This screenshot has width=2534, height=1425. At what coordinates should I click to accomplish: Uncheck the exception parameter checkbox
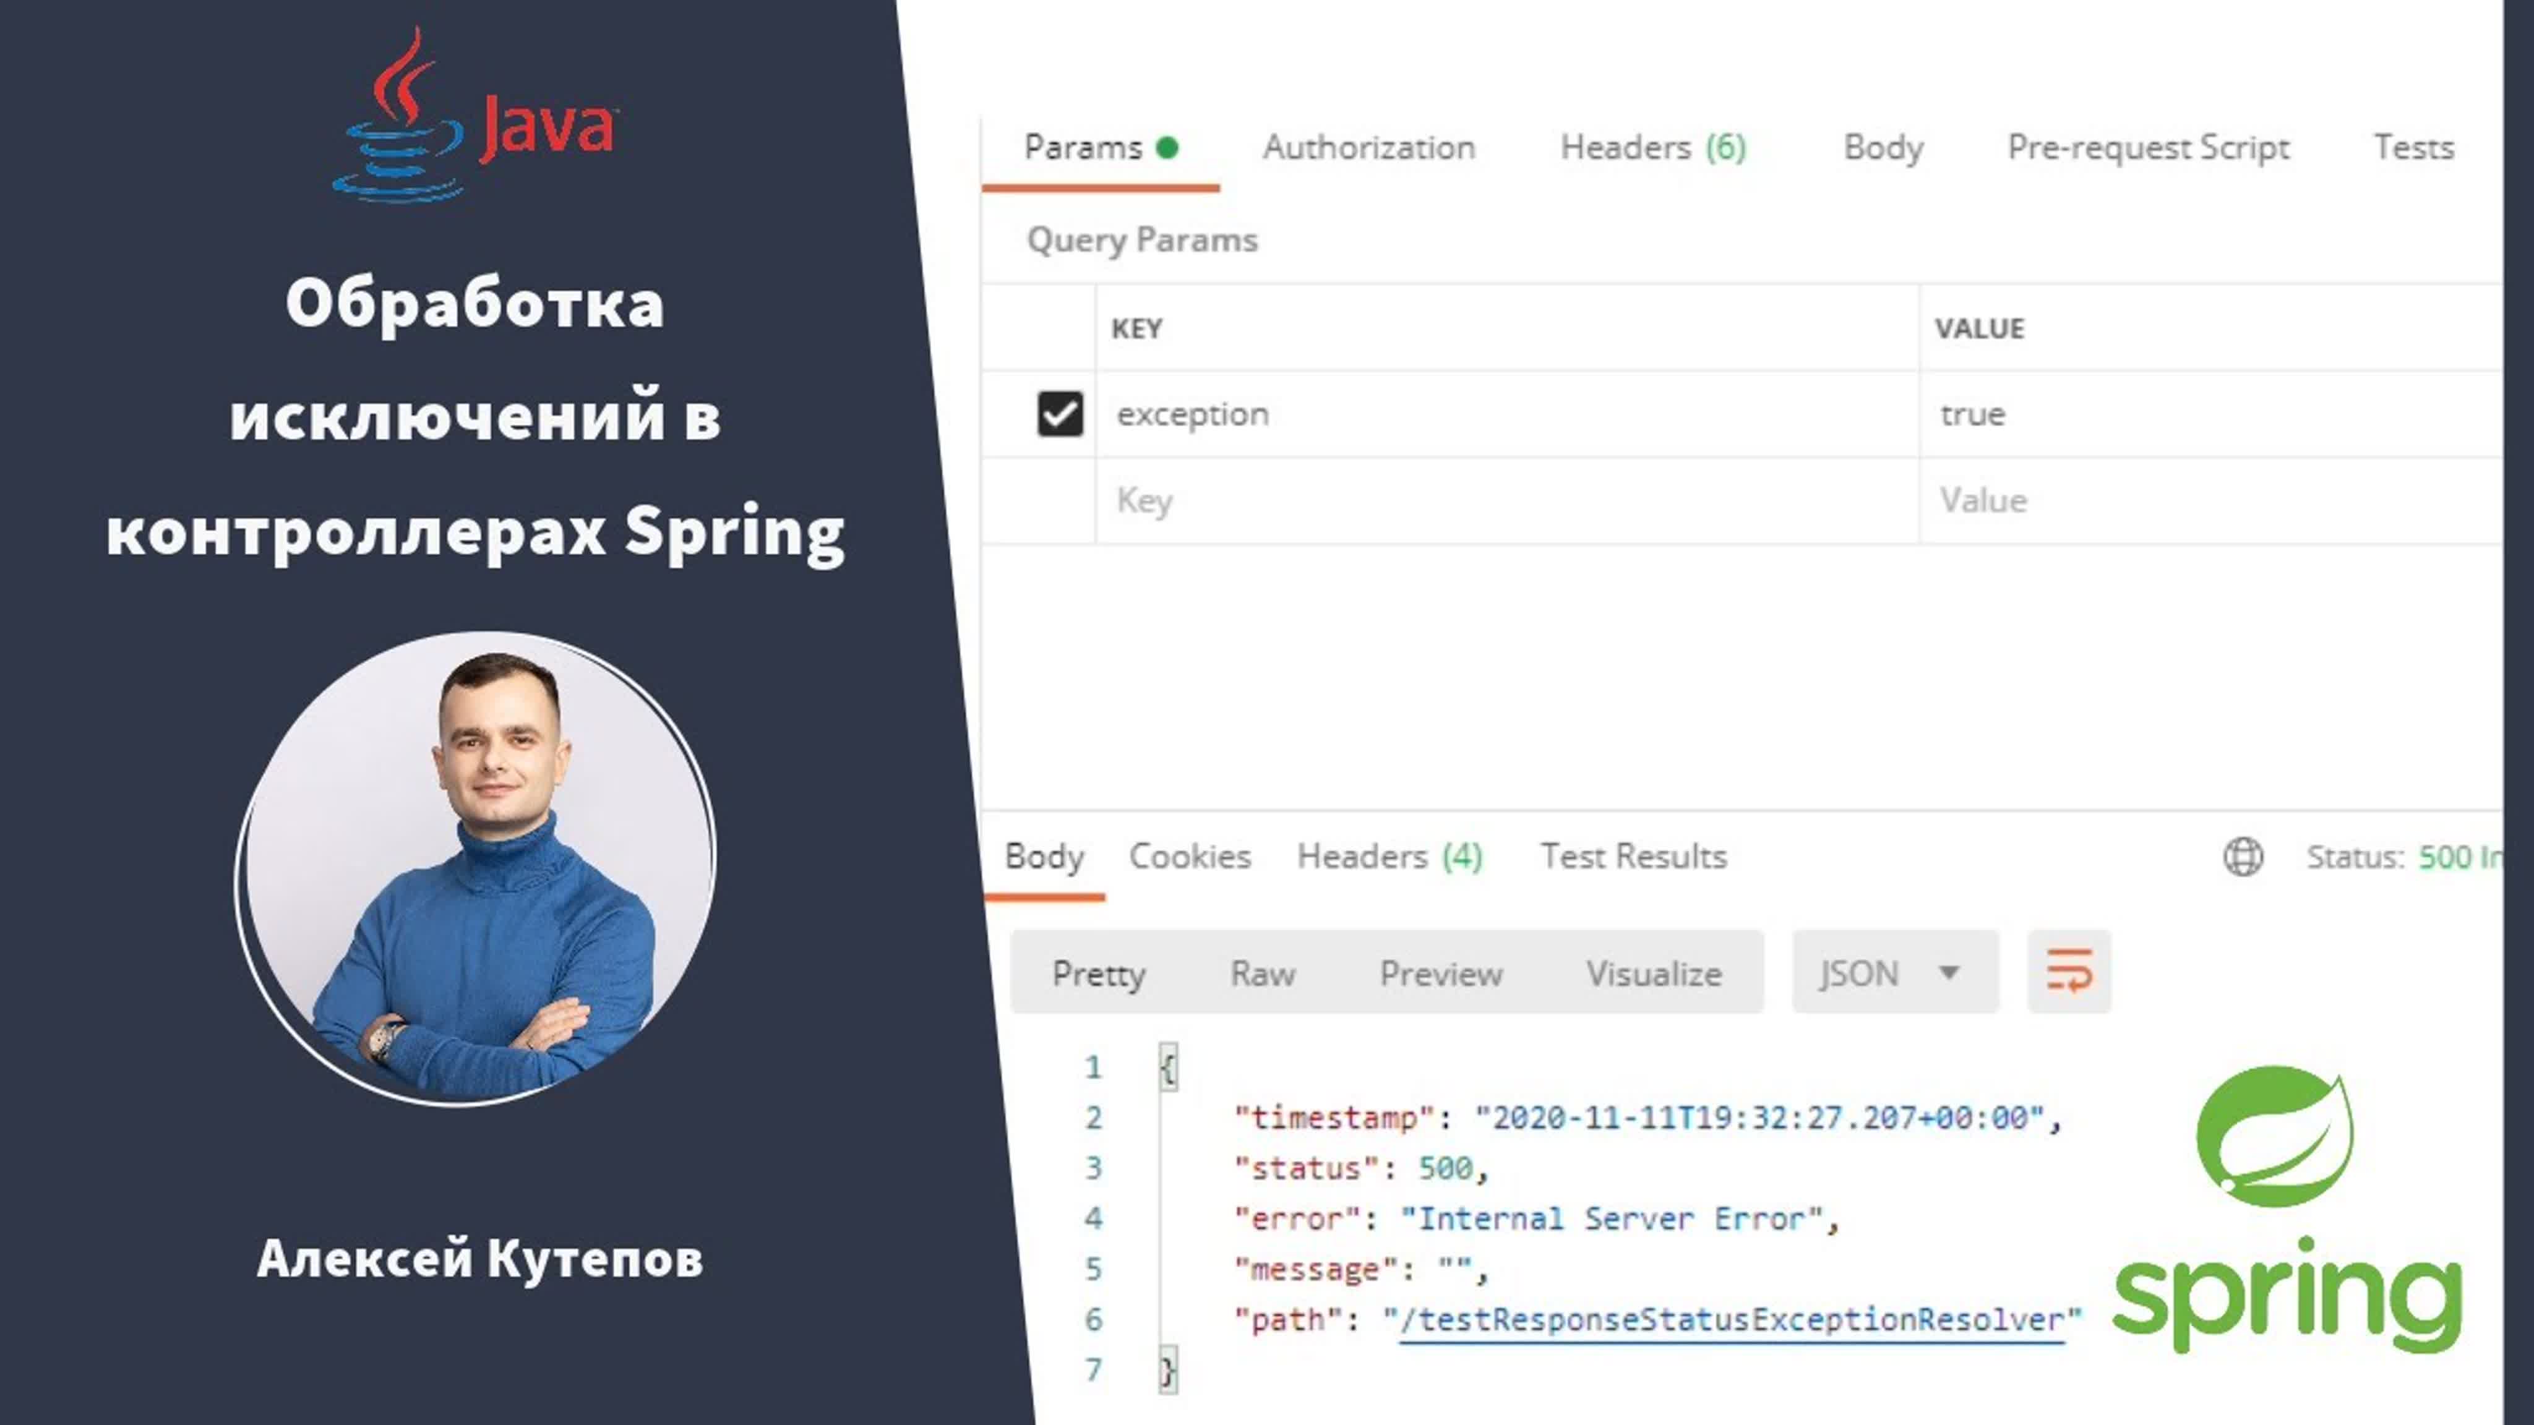point(1059,413)
